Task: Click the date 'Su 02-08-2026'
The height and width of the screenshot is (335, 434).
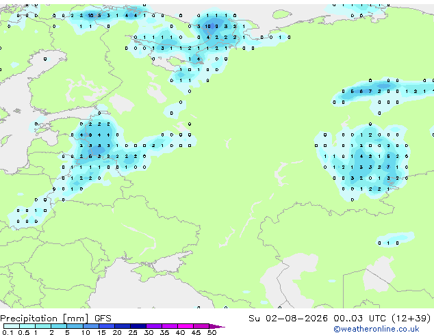Action: (x=288, y=319)
